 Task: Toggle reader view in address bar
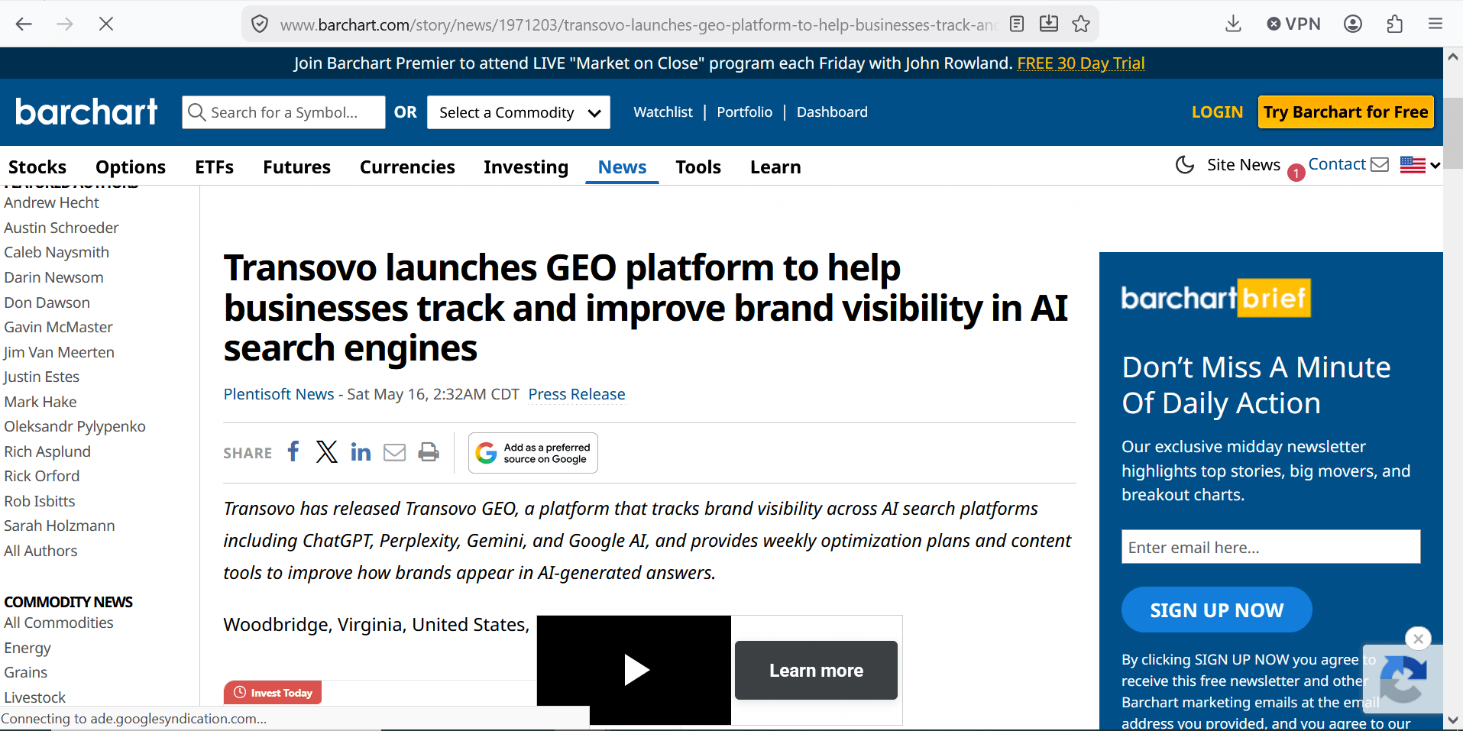click(x=1016, y=24)
